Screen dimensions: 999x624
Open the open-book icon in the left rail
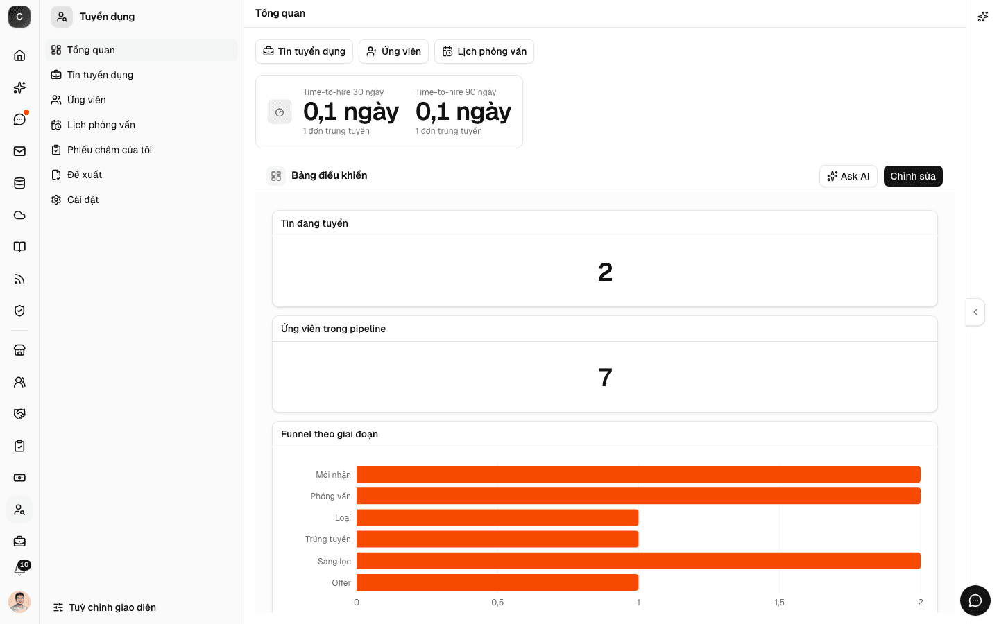click(x=19, y=247)
